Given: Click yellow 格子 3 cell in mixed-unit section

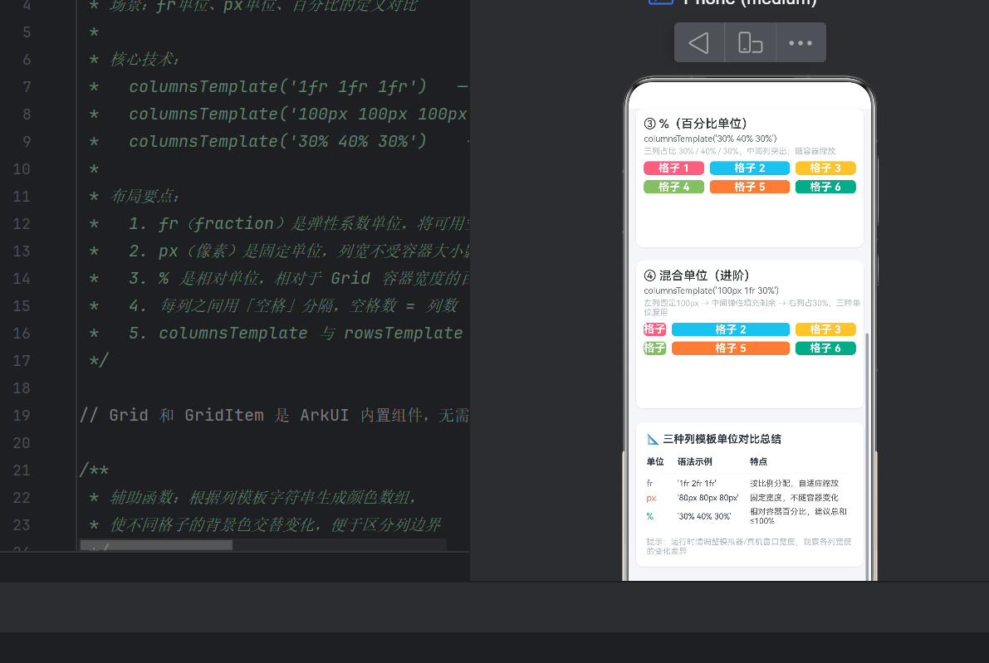Looking at the screenshot, I should point(825,329).
